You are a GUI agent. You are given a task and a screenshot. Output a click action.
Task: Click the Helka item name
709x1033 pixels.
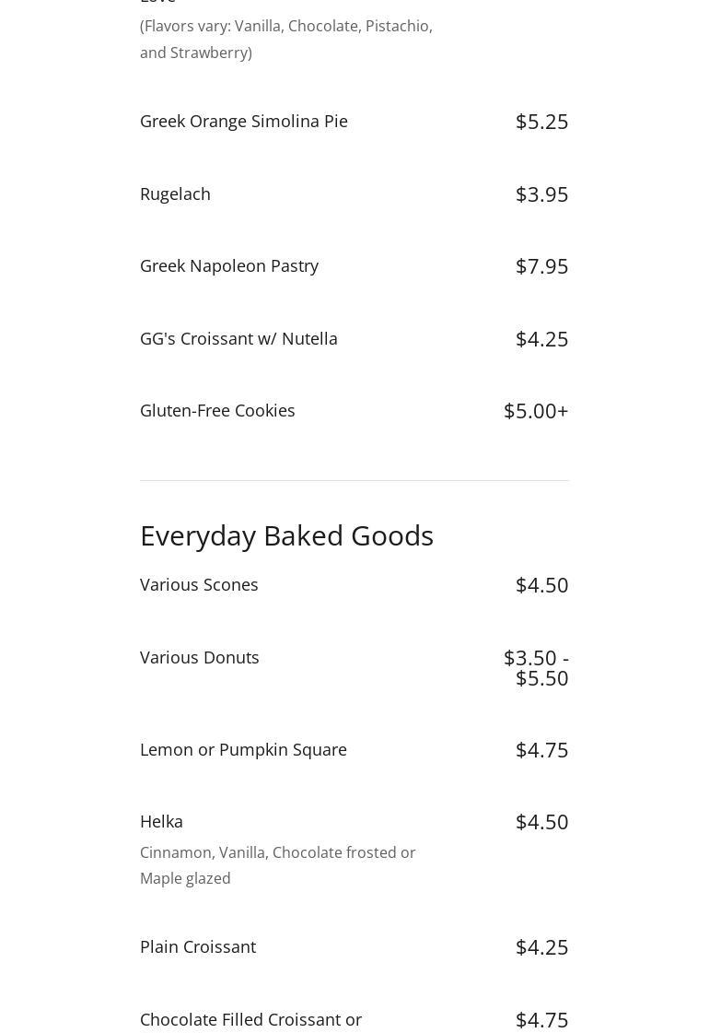161,822
